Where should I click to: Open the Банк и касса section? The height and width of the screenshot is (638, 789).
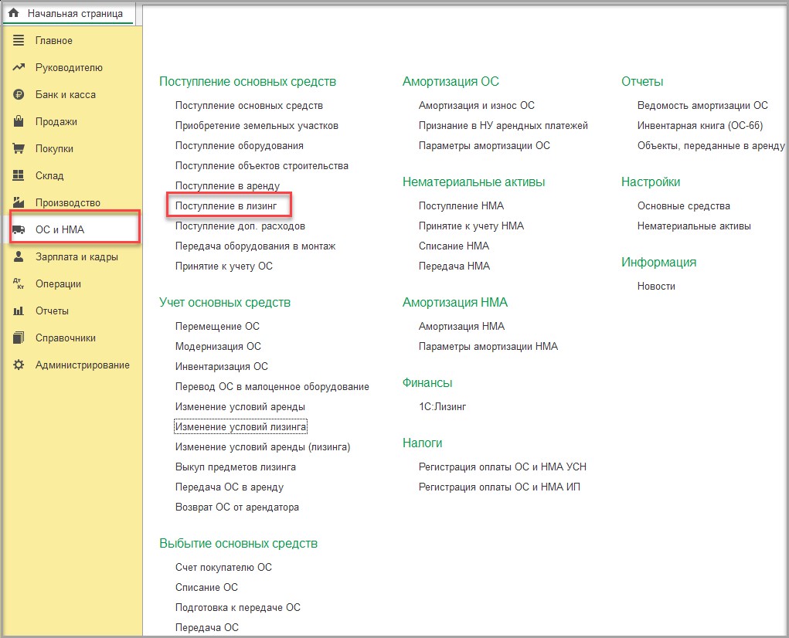66,94
